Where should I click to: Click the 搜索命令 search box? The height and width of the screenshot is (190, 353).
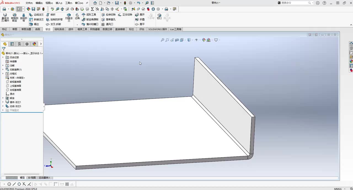[x=295, y=3]
